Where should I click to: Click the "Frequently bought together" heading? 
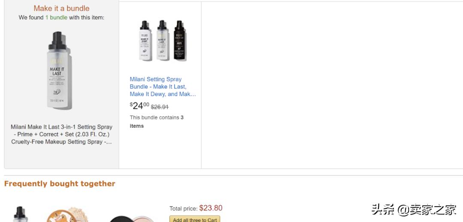pos(60,183)
